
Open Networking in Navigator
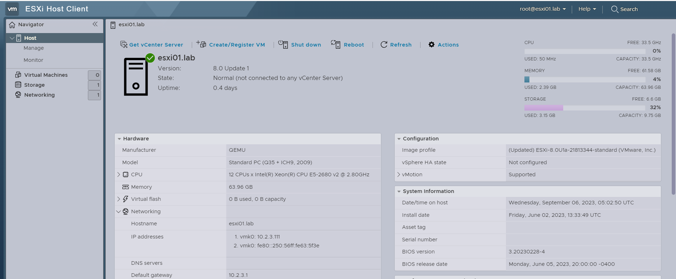(39, 95)
